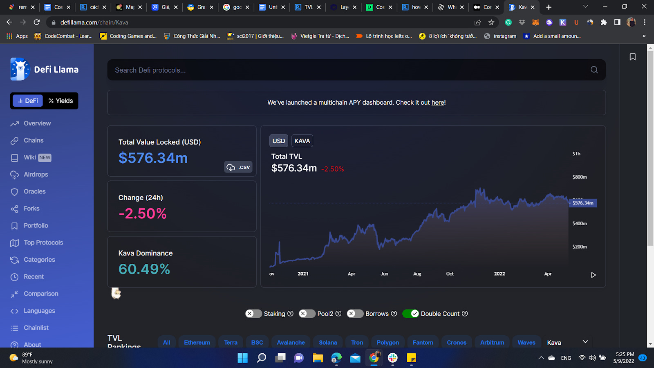Toggle the Borrows switch
The width and height of the screenshot is (654, 368).
355,314
